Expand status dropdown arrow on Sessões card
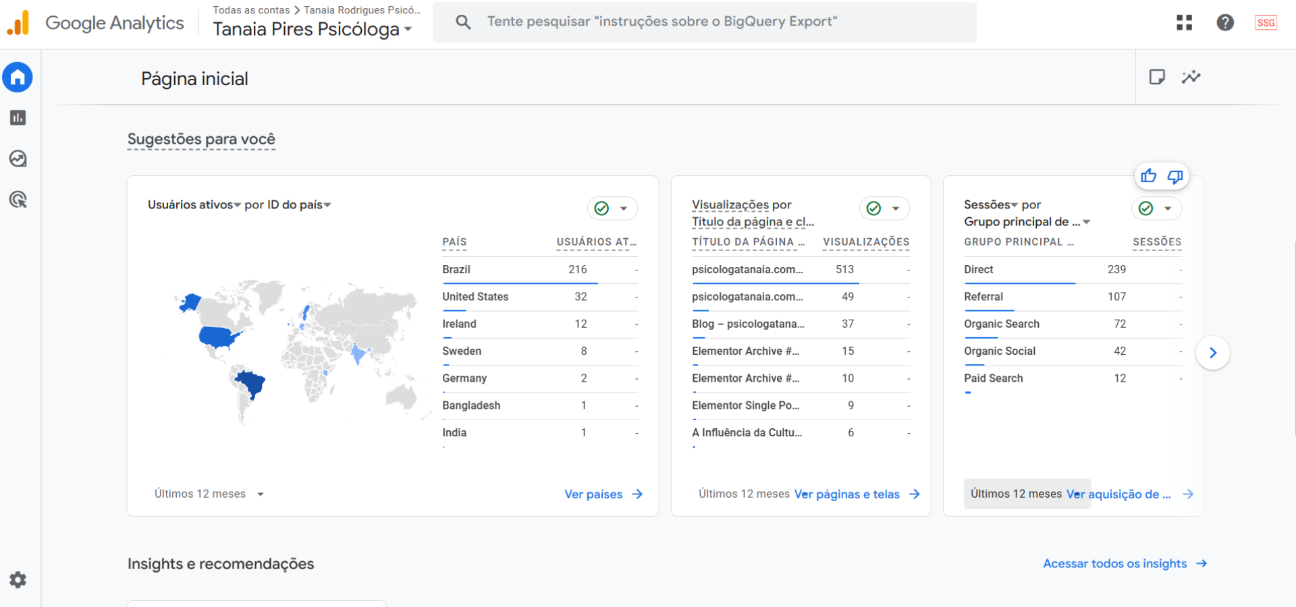The height and width of the screenshot is (607, 1296). [x=1168, y=208]
